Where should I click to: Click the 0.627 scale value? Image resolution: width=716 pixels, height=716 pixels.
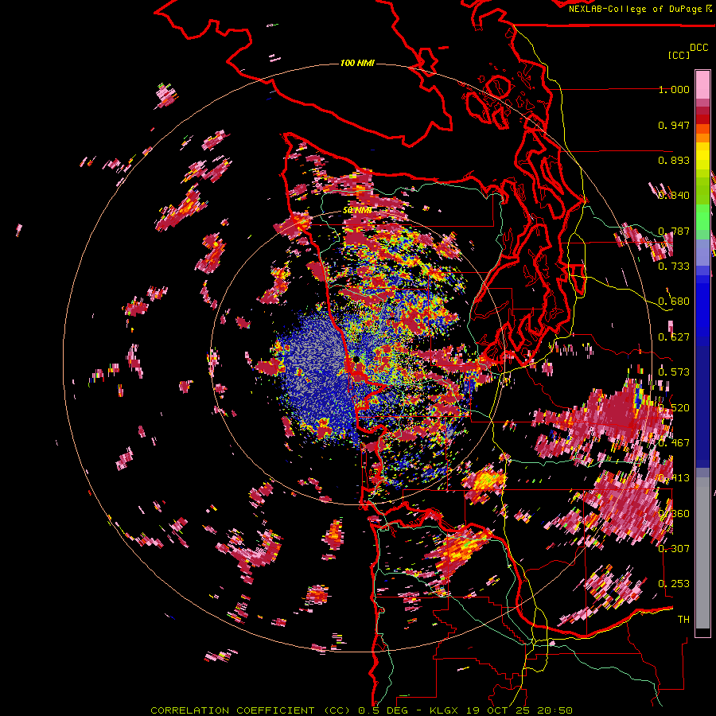tap(674, 337)
